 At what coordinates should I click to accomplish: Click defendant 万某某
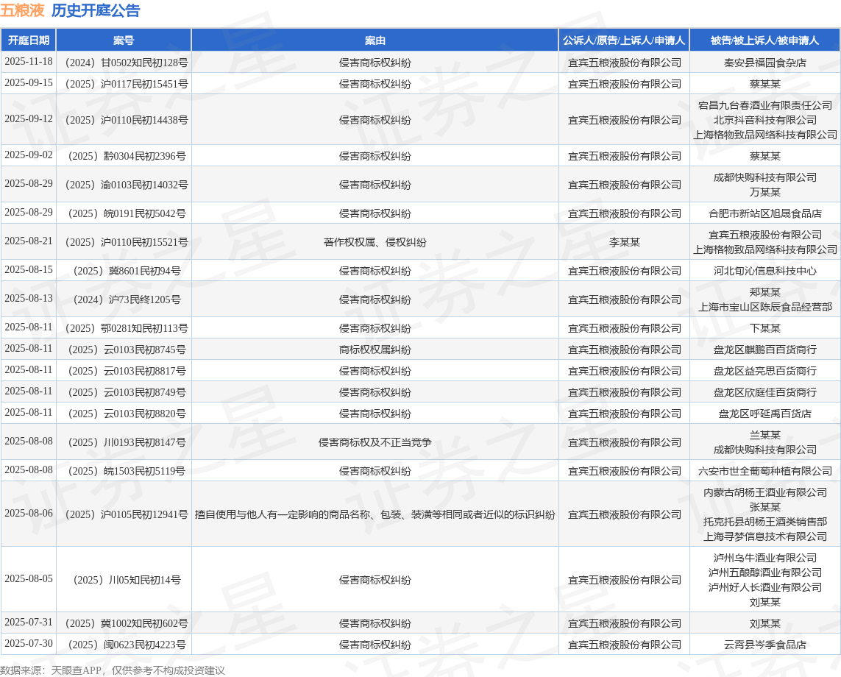(x=764, y=192)
